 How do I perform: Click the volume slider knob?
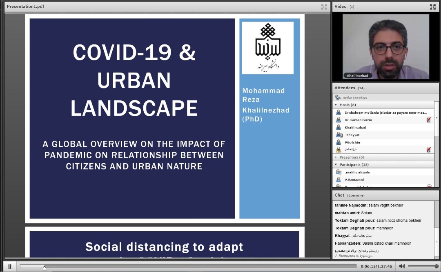pyautogui.click(x=436, y=266)
